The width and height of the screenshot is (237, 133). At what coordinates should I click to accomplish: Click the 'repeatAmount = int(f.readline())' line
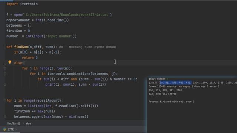[37, 20]
